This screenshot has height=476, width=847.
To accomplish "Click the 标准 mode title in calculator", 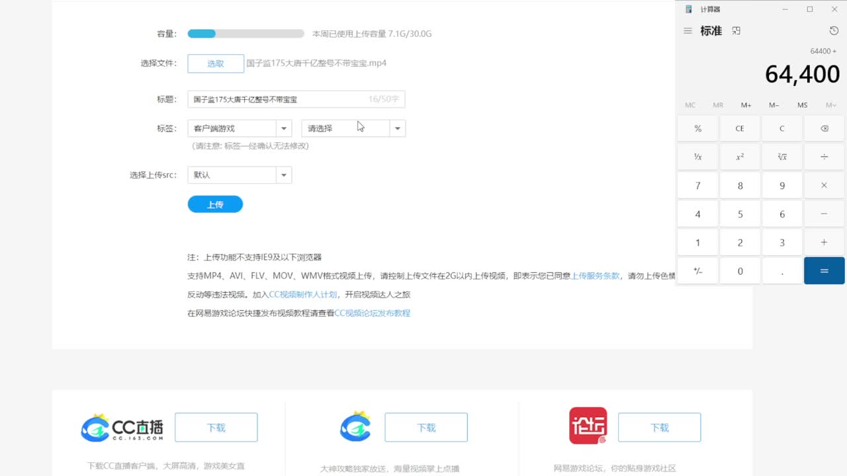I will pos(711,31).
